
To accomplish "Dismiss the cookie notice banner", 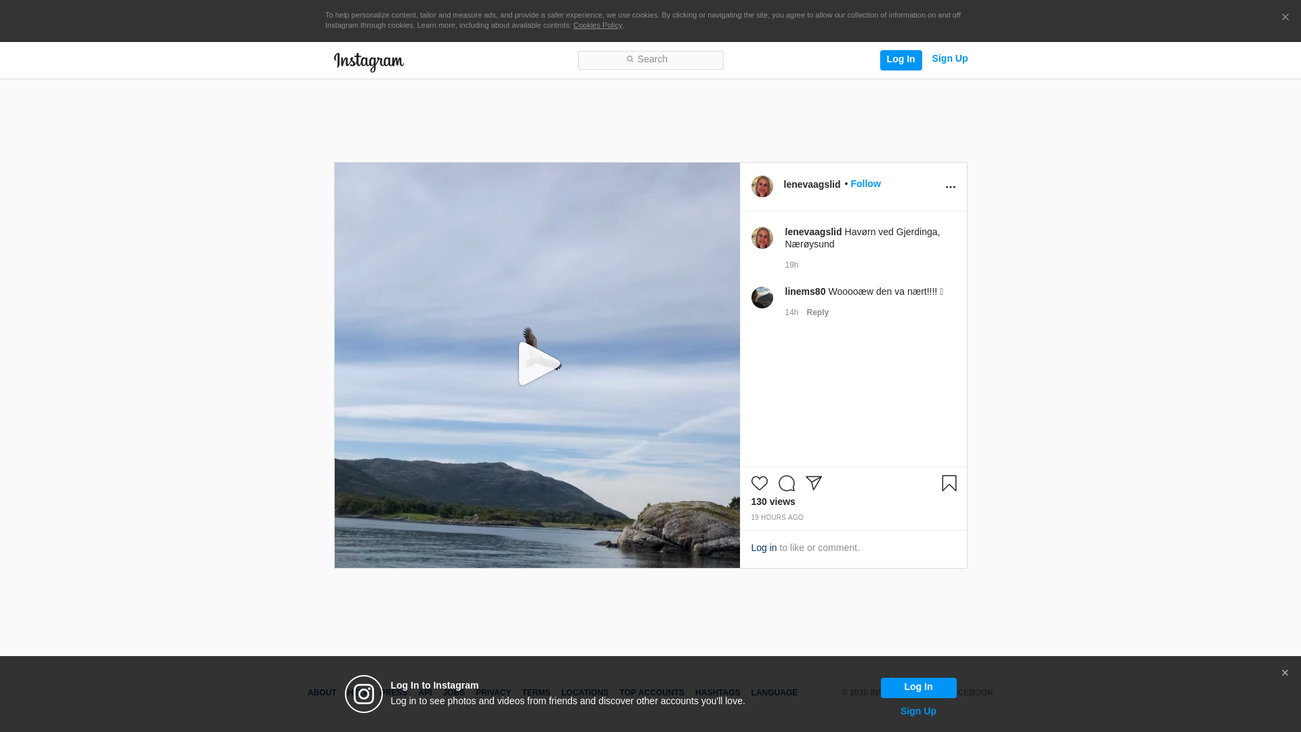I will 1285,18.
